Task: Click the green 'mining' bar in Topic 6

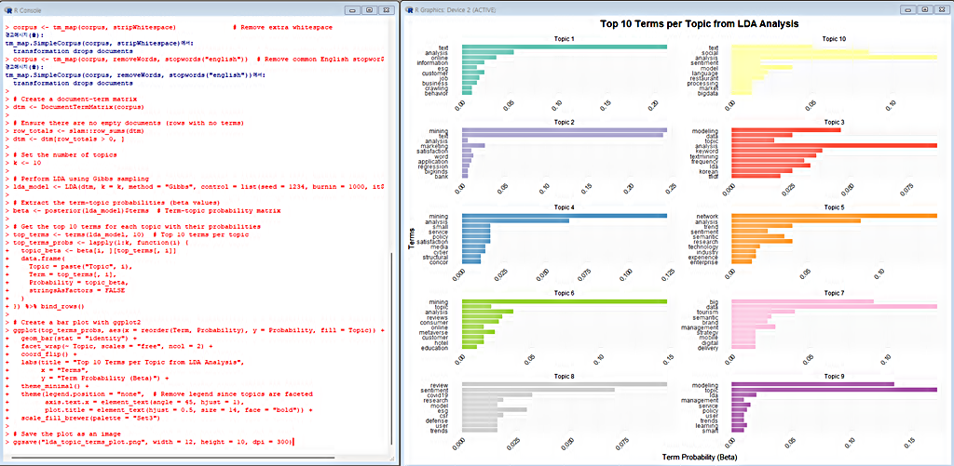Action: (565, 301)
